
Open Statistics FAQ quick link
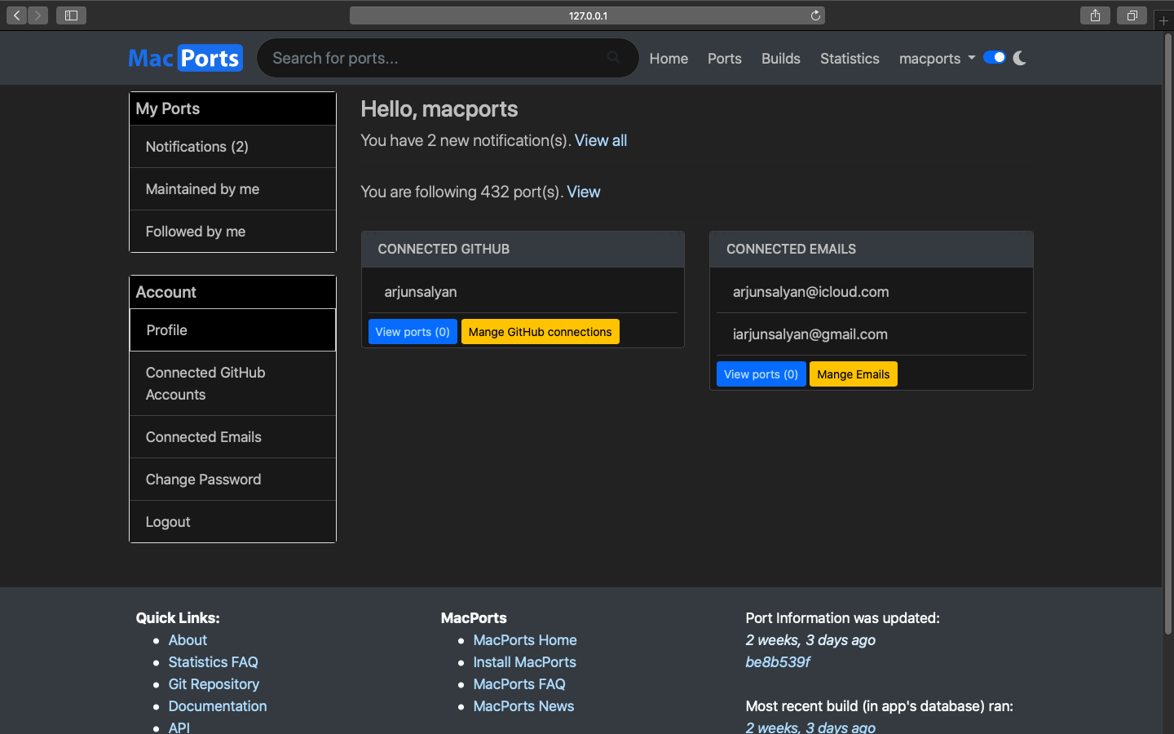(x=213, y=662)
